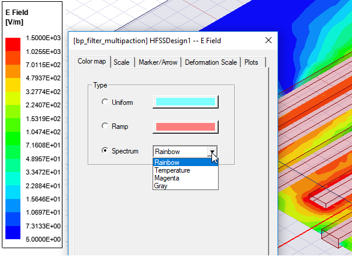Click legend value 1.0255E+03
Screen dimensions: 352x256
click(x=43, y=52)
